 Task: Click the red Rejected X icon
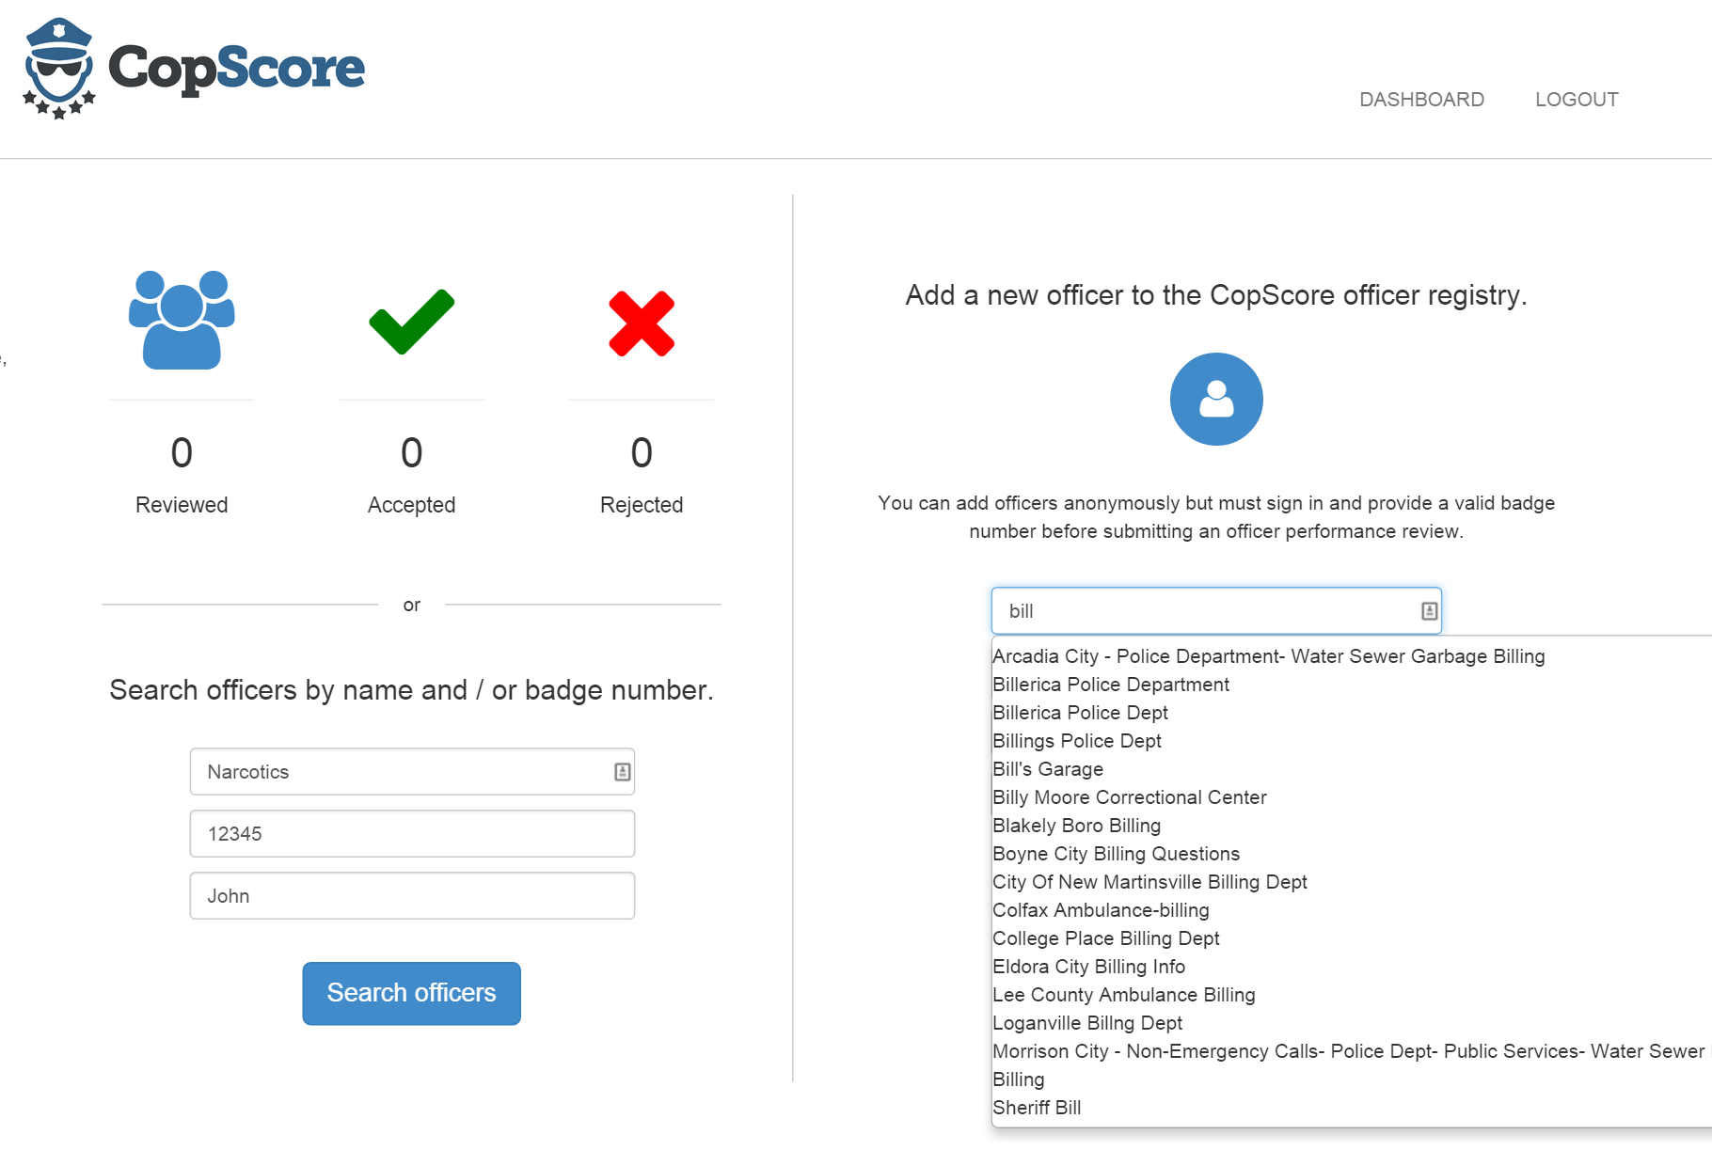642,323
